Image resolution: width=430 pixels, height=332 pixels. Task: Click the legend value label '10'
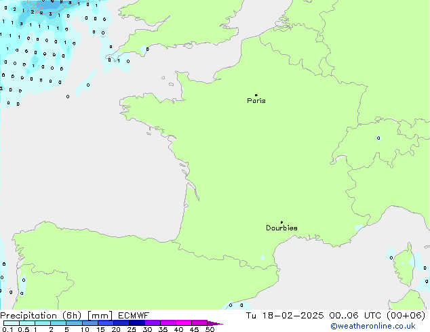point(85,329)
